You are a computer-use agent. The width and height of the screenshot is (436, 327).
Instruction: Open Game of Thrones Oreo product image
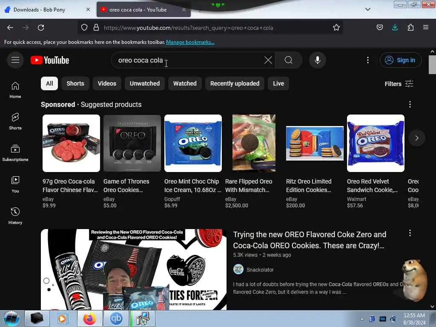point(132,143)
